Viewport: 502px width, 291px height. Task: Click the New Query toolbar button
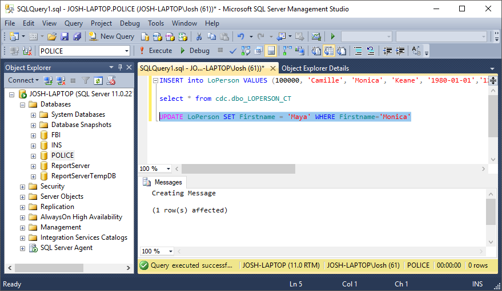(x=111, y=36)
